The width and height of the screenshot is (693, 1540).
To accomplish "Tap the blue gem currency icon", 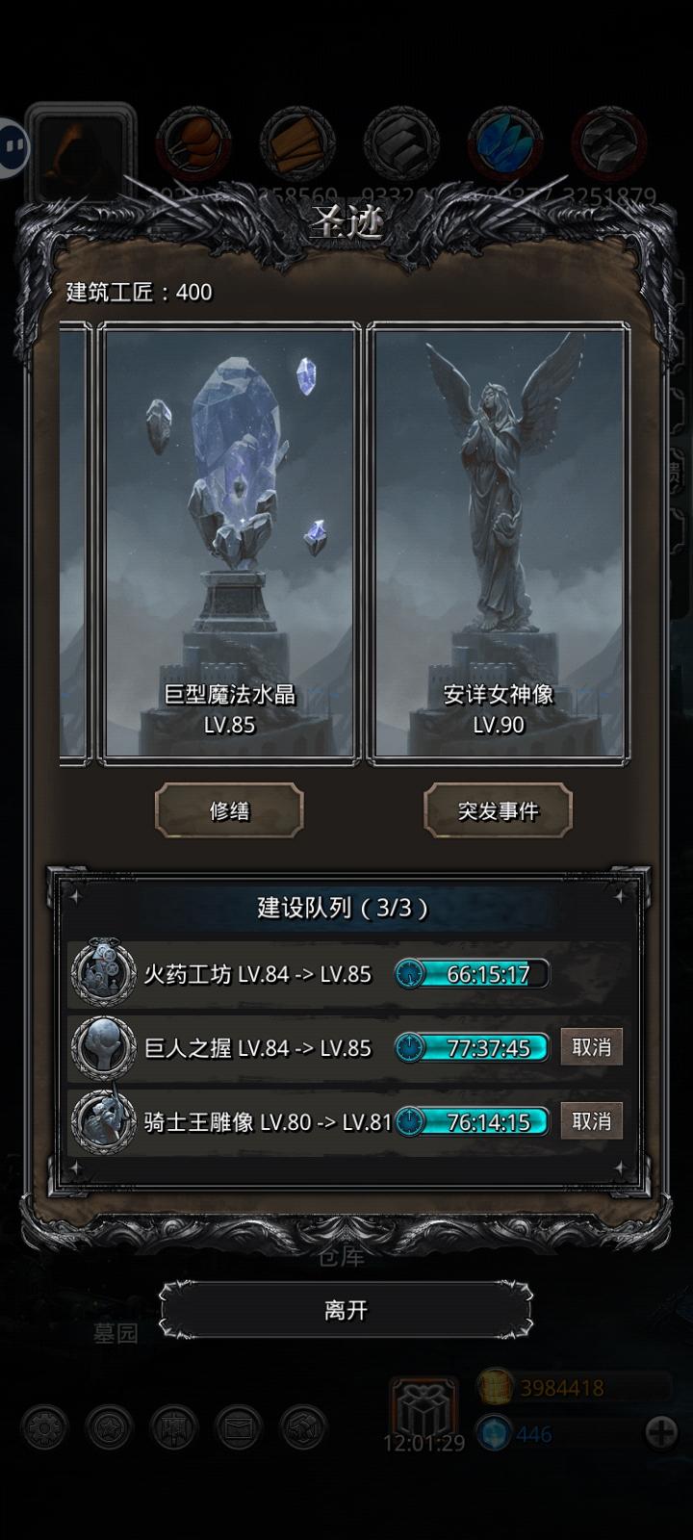I will click(x=494, y=1434).
